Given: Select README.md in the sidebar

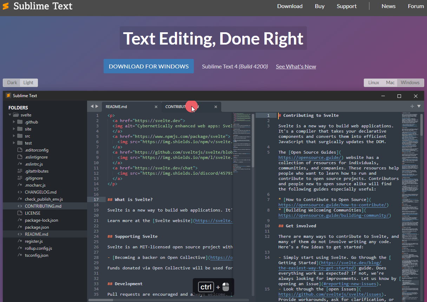Looking at the screenshot, I should (x=45, y=234).
